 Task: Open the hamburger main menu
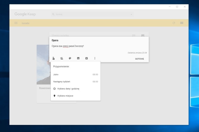pos(16,23)
